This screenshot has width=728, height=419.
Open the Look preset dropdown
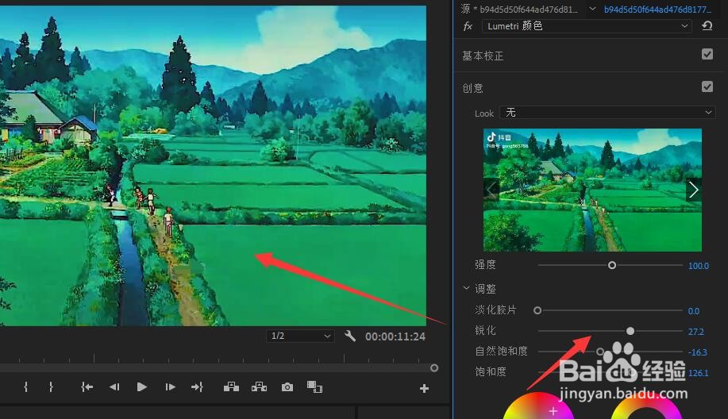[x=608, y=113]
